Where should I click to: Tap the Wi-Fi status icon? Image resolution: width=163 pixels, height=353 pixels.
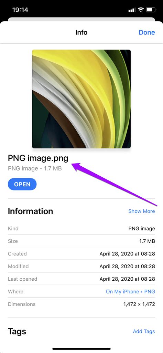(141, 10)
